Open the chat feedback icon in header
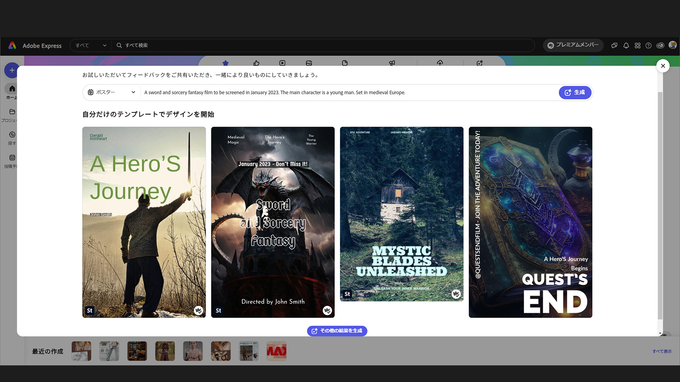The image size is (680, 382). click(614, 46)
